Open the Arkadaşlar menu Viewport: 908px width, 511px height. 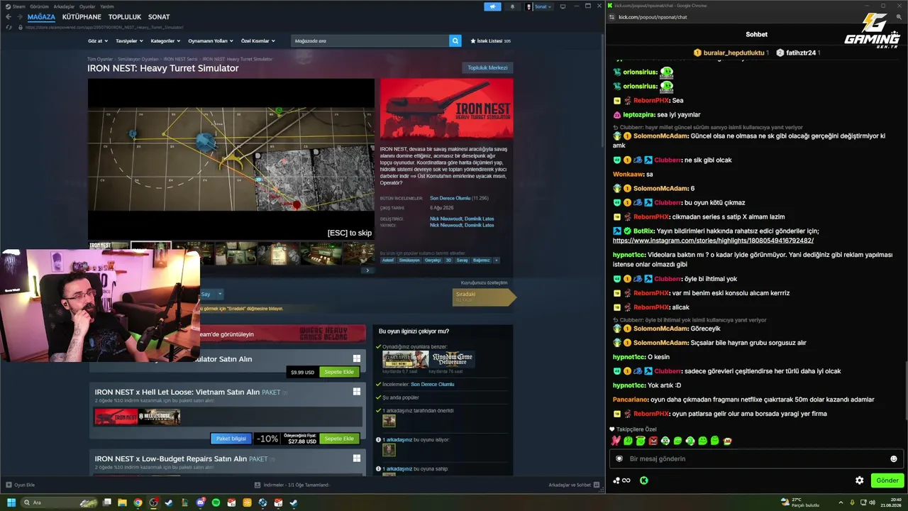[64, 6]
